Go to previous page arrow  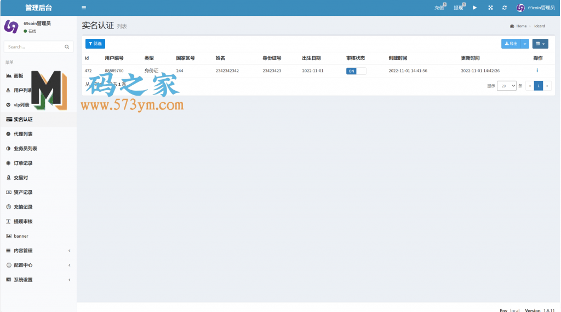530,86
